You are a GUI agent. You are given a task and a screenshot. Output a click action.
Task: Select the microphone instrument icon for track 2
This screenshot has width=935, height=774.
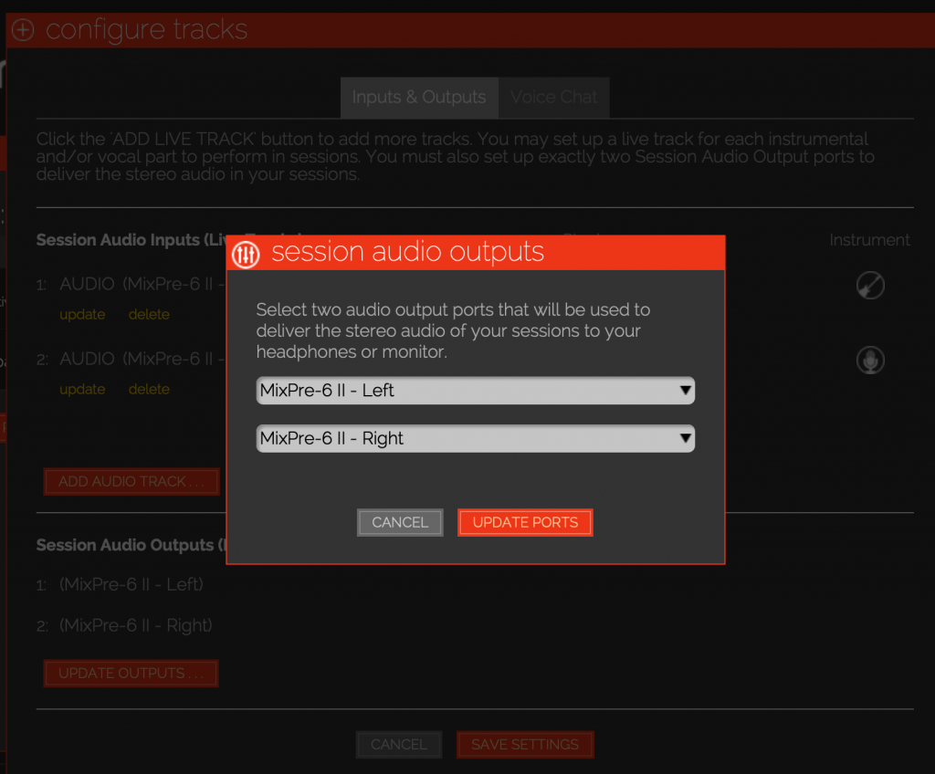[870, 361]
